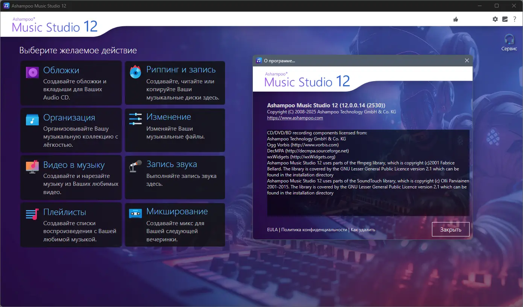523x307 pixels.
Task: Click the icon between gear and question mark
Action: 505,19
